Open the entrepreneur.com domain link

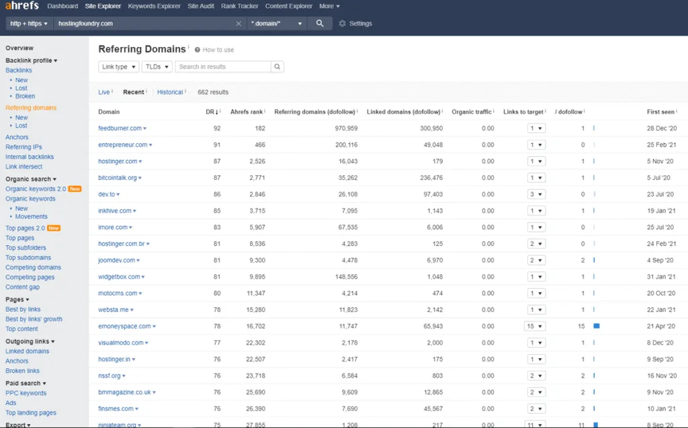(x=123, y=145)
